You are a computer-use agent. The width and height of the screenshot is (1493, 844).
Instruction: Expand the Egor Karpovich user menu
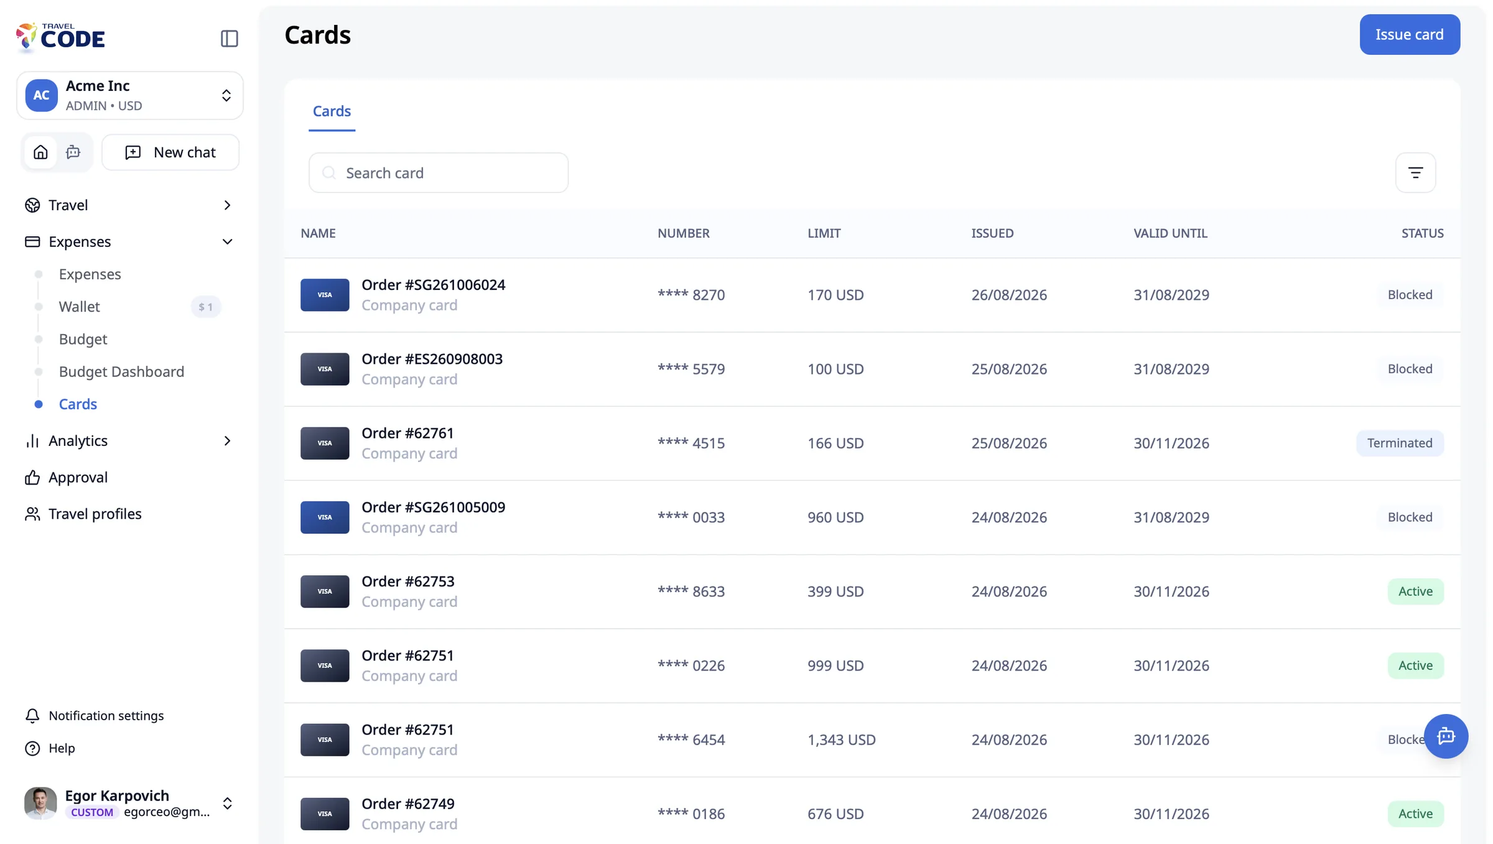pyautogui.click(x=227, y=804)
